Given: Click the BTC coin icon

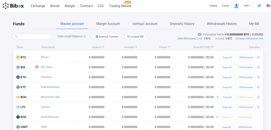Looking at the screenshot, I should [x=18, y=57].
